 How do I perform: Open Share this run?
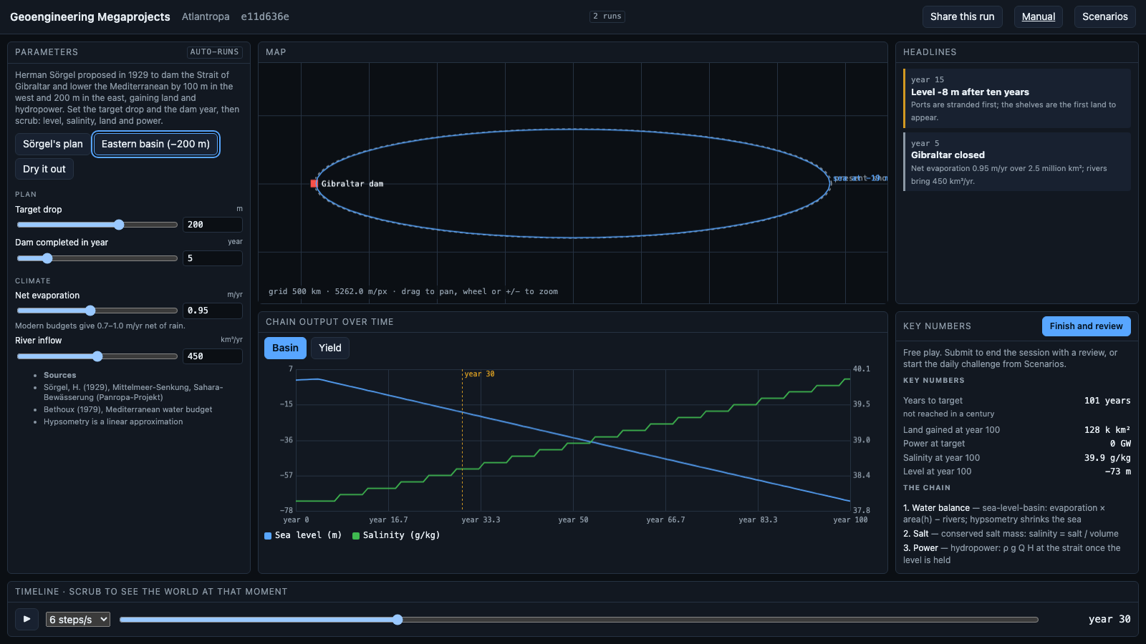point(962,16)
